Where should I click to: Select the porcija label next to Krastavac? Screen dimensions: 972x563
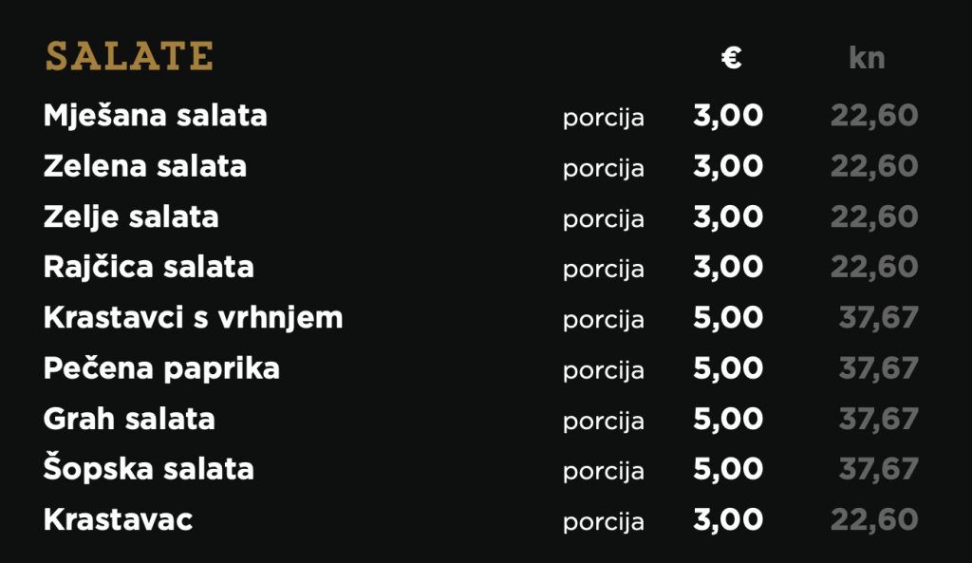603,523
